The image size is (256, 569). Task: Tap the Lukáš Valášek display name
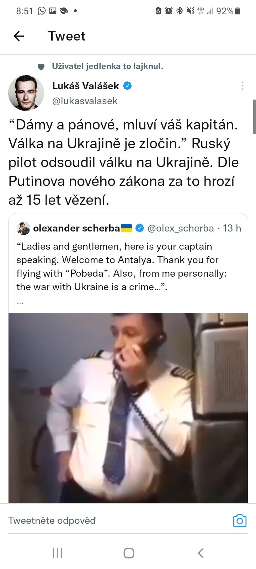coord(85,86)
